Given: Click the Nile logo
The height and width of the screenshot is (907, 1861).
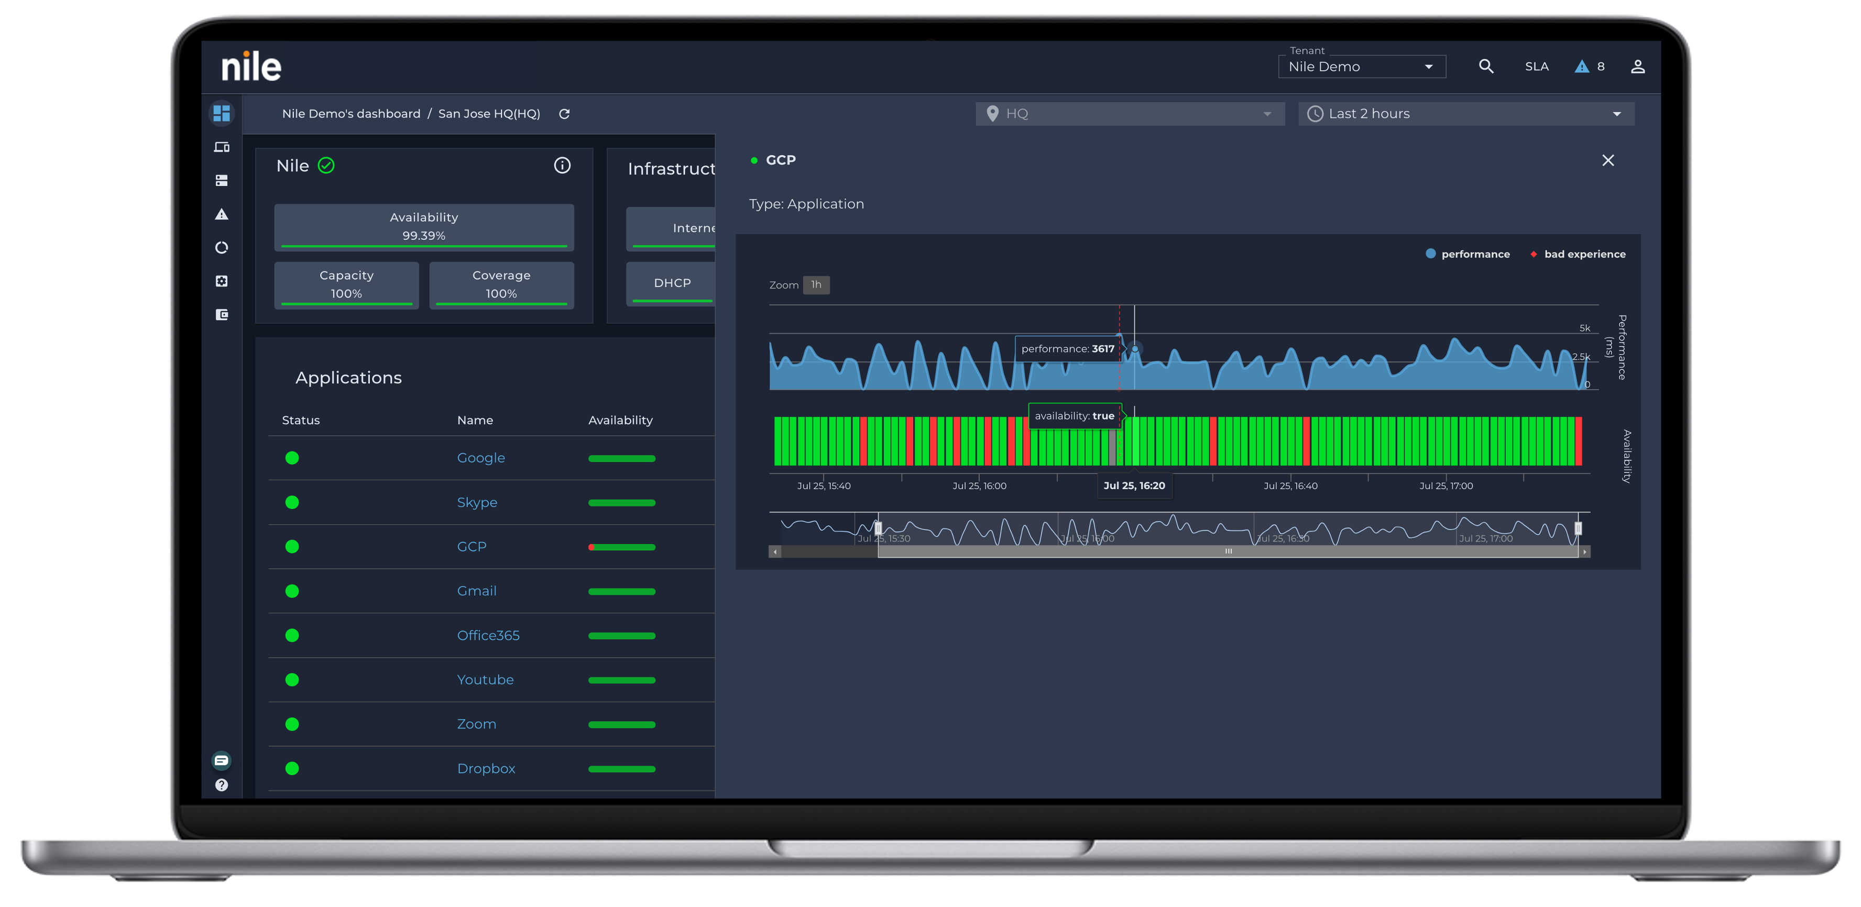Looking at the screenshot, I should click(x=250, y=67).
